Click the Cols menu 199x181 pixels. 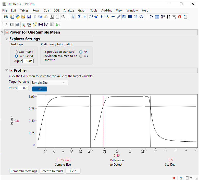point(47,10)
